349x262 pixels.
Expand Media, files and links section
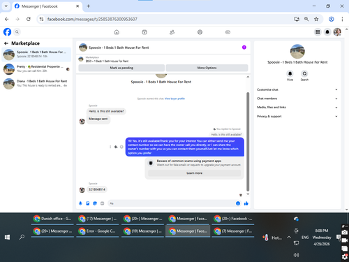297,108
